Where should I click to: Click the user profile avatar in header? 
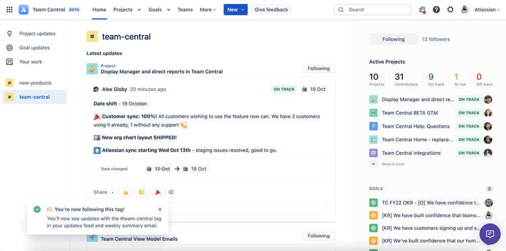(464, 10)
